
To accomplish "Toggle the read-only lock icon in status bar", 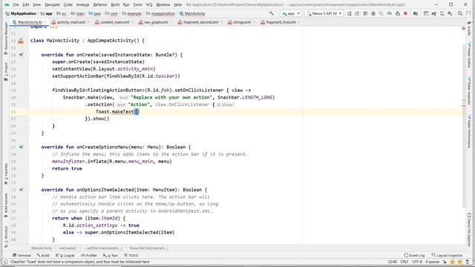I will tap(445, 262).
